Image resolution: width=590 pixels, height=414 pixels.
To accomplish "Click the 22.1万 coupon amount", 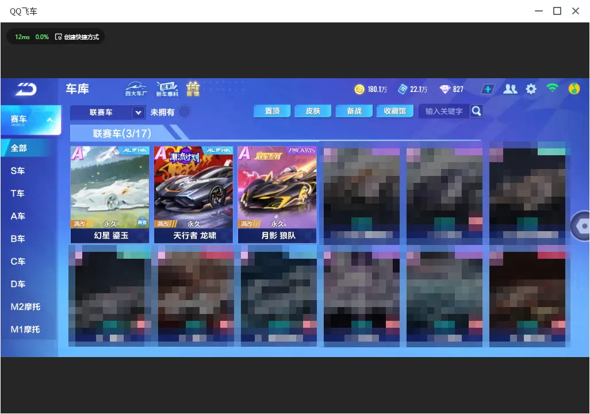I will [x=419, y=89].
